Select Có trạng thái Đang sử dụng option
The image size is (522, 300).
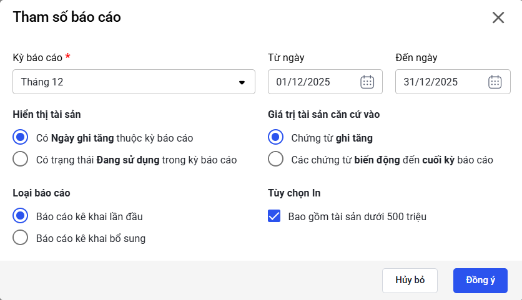(21, 159)
